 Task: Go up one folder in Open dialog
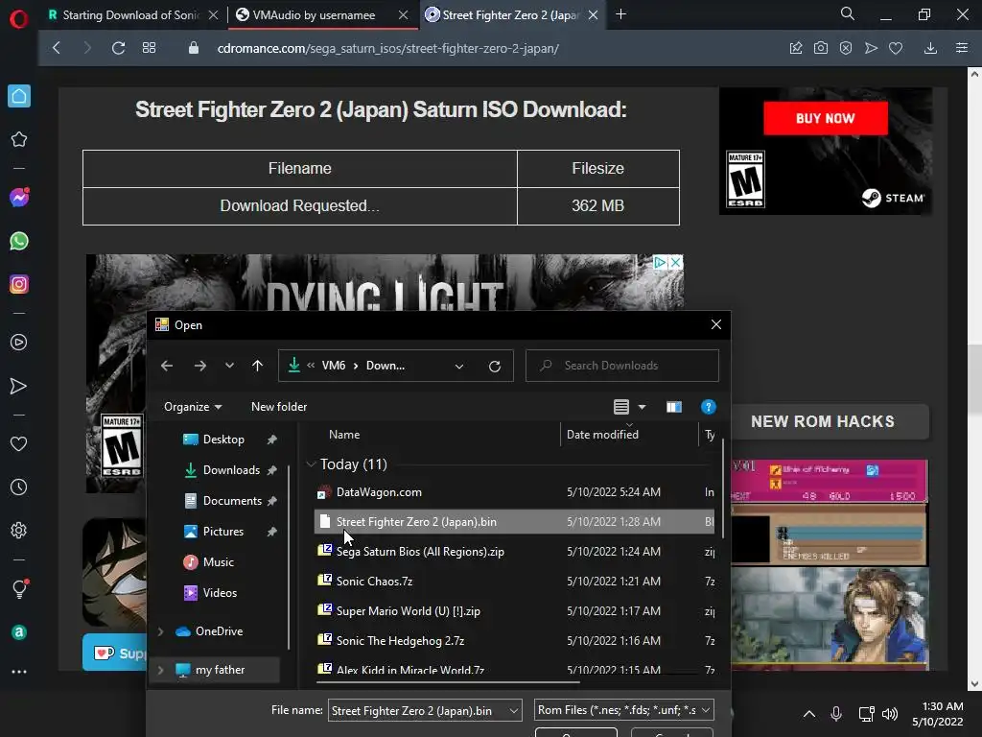[x=257, y=366]
